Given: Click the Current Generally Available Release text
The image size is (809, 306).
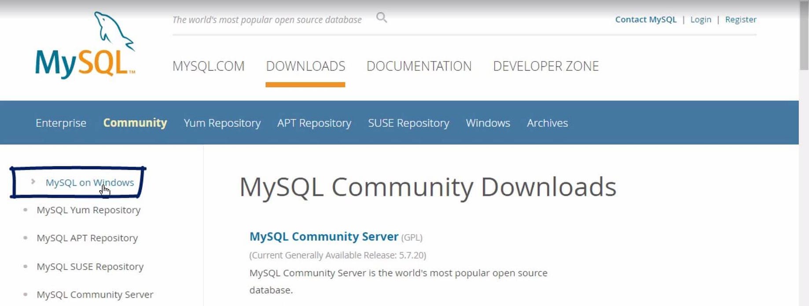Looking at the screenshot, I should coord(338,255).
